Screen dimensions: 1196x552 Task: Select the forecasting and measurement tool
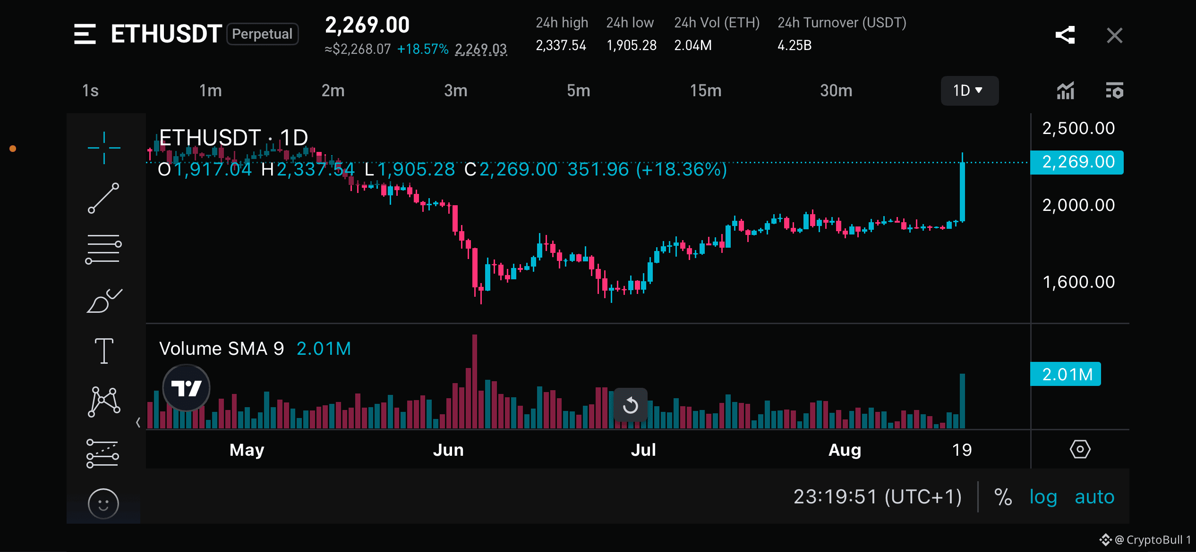(x=103, y=453)
